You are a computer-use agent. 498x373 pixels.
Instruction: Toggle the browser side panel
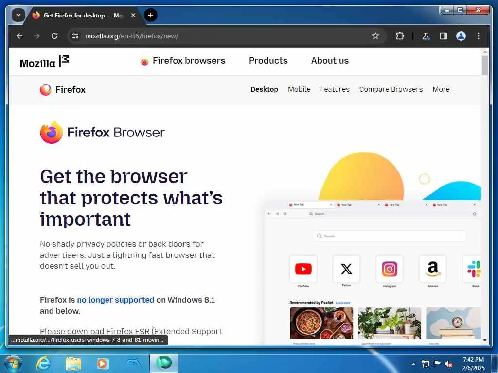[x=444, y=36]
